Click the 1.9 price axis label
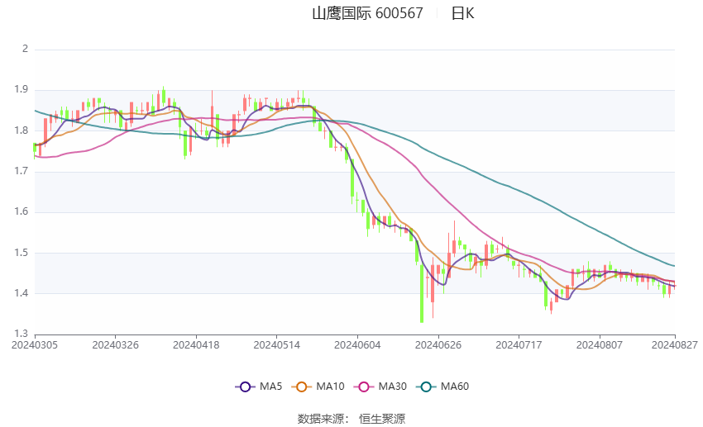This screenshot has width=703, height=427. [21, 89]
